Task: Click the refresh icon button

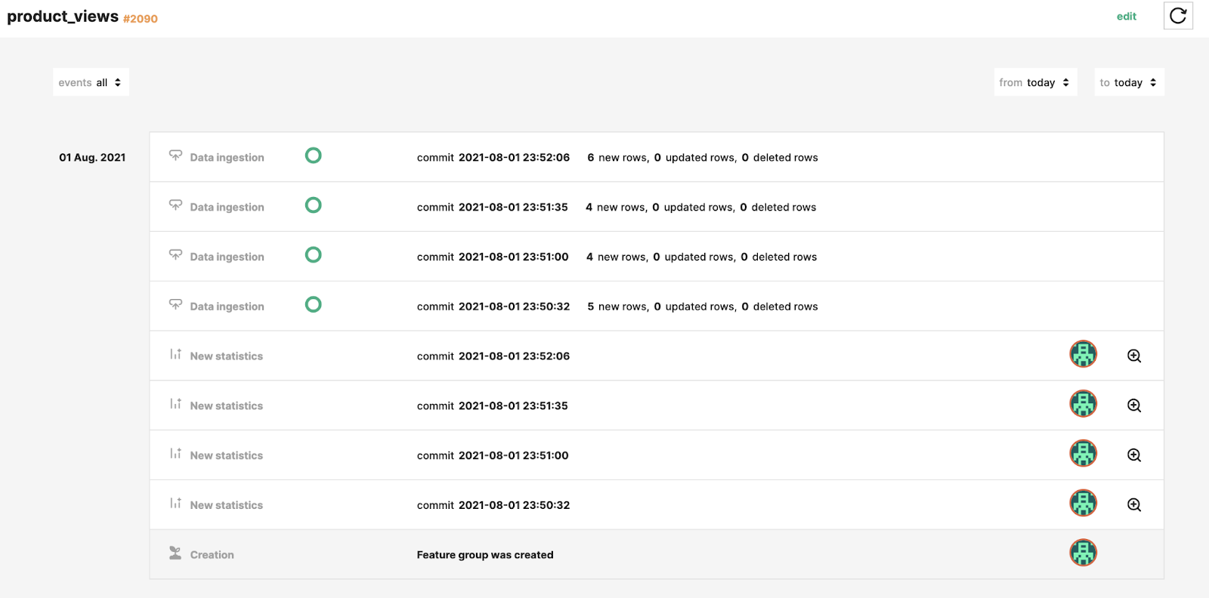Action: click(1178, 16)
